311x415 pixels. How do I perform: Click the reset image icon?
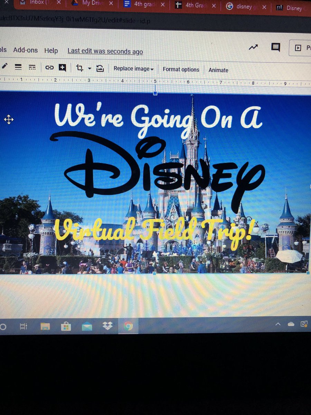coord(100,68)
